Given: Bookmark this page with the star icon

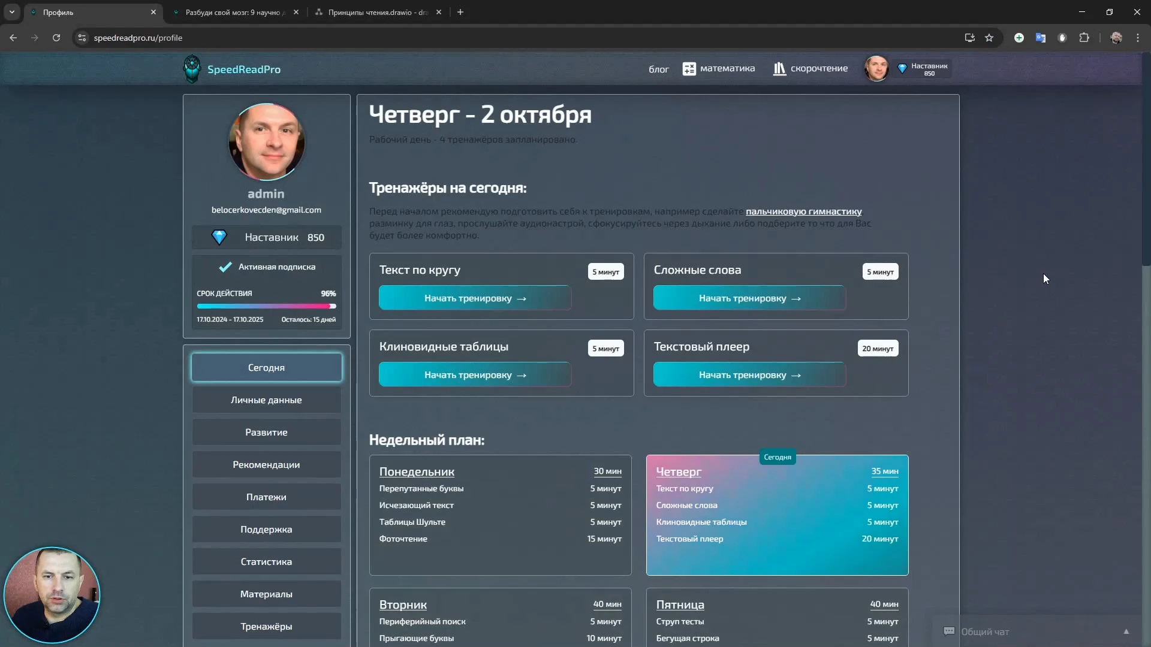Looking at the screenshot, I should click(989, 38).
